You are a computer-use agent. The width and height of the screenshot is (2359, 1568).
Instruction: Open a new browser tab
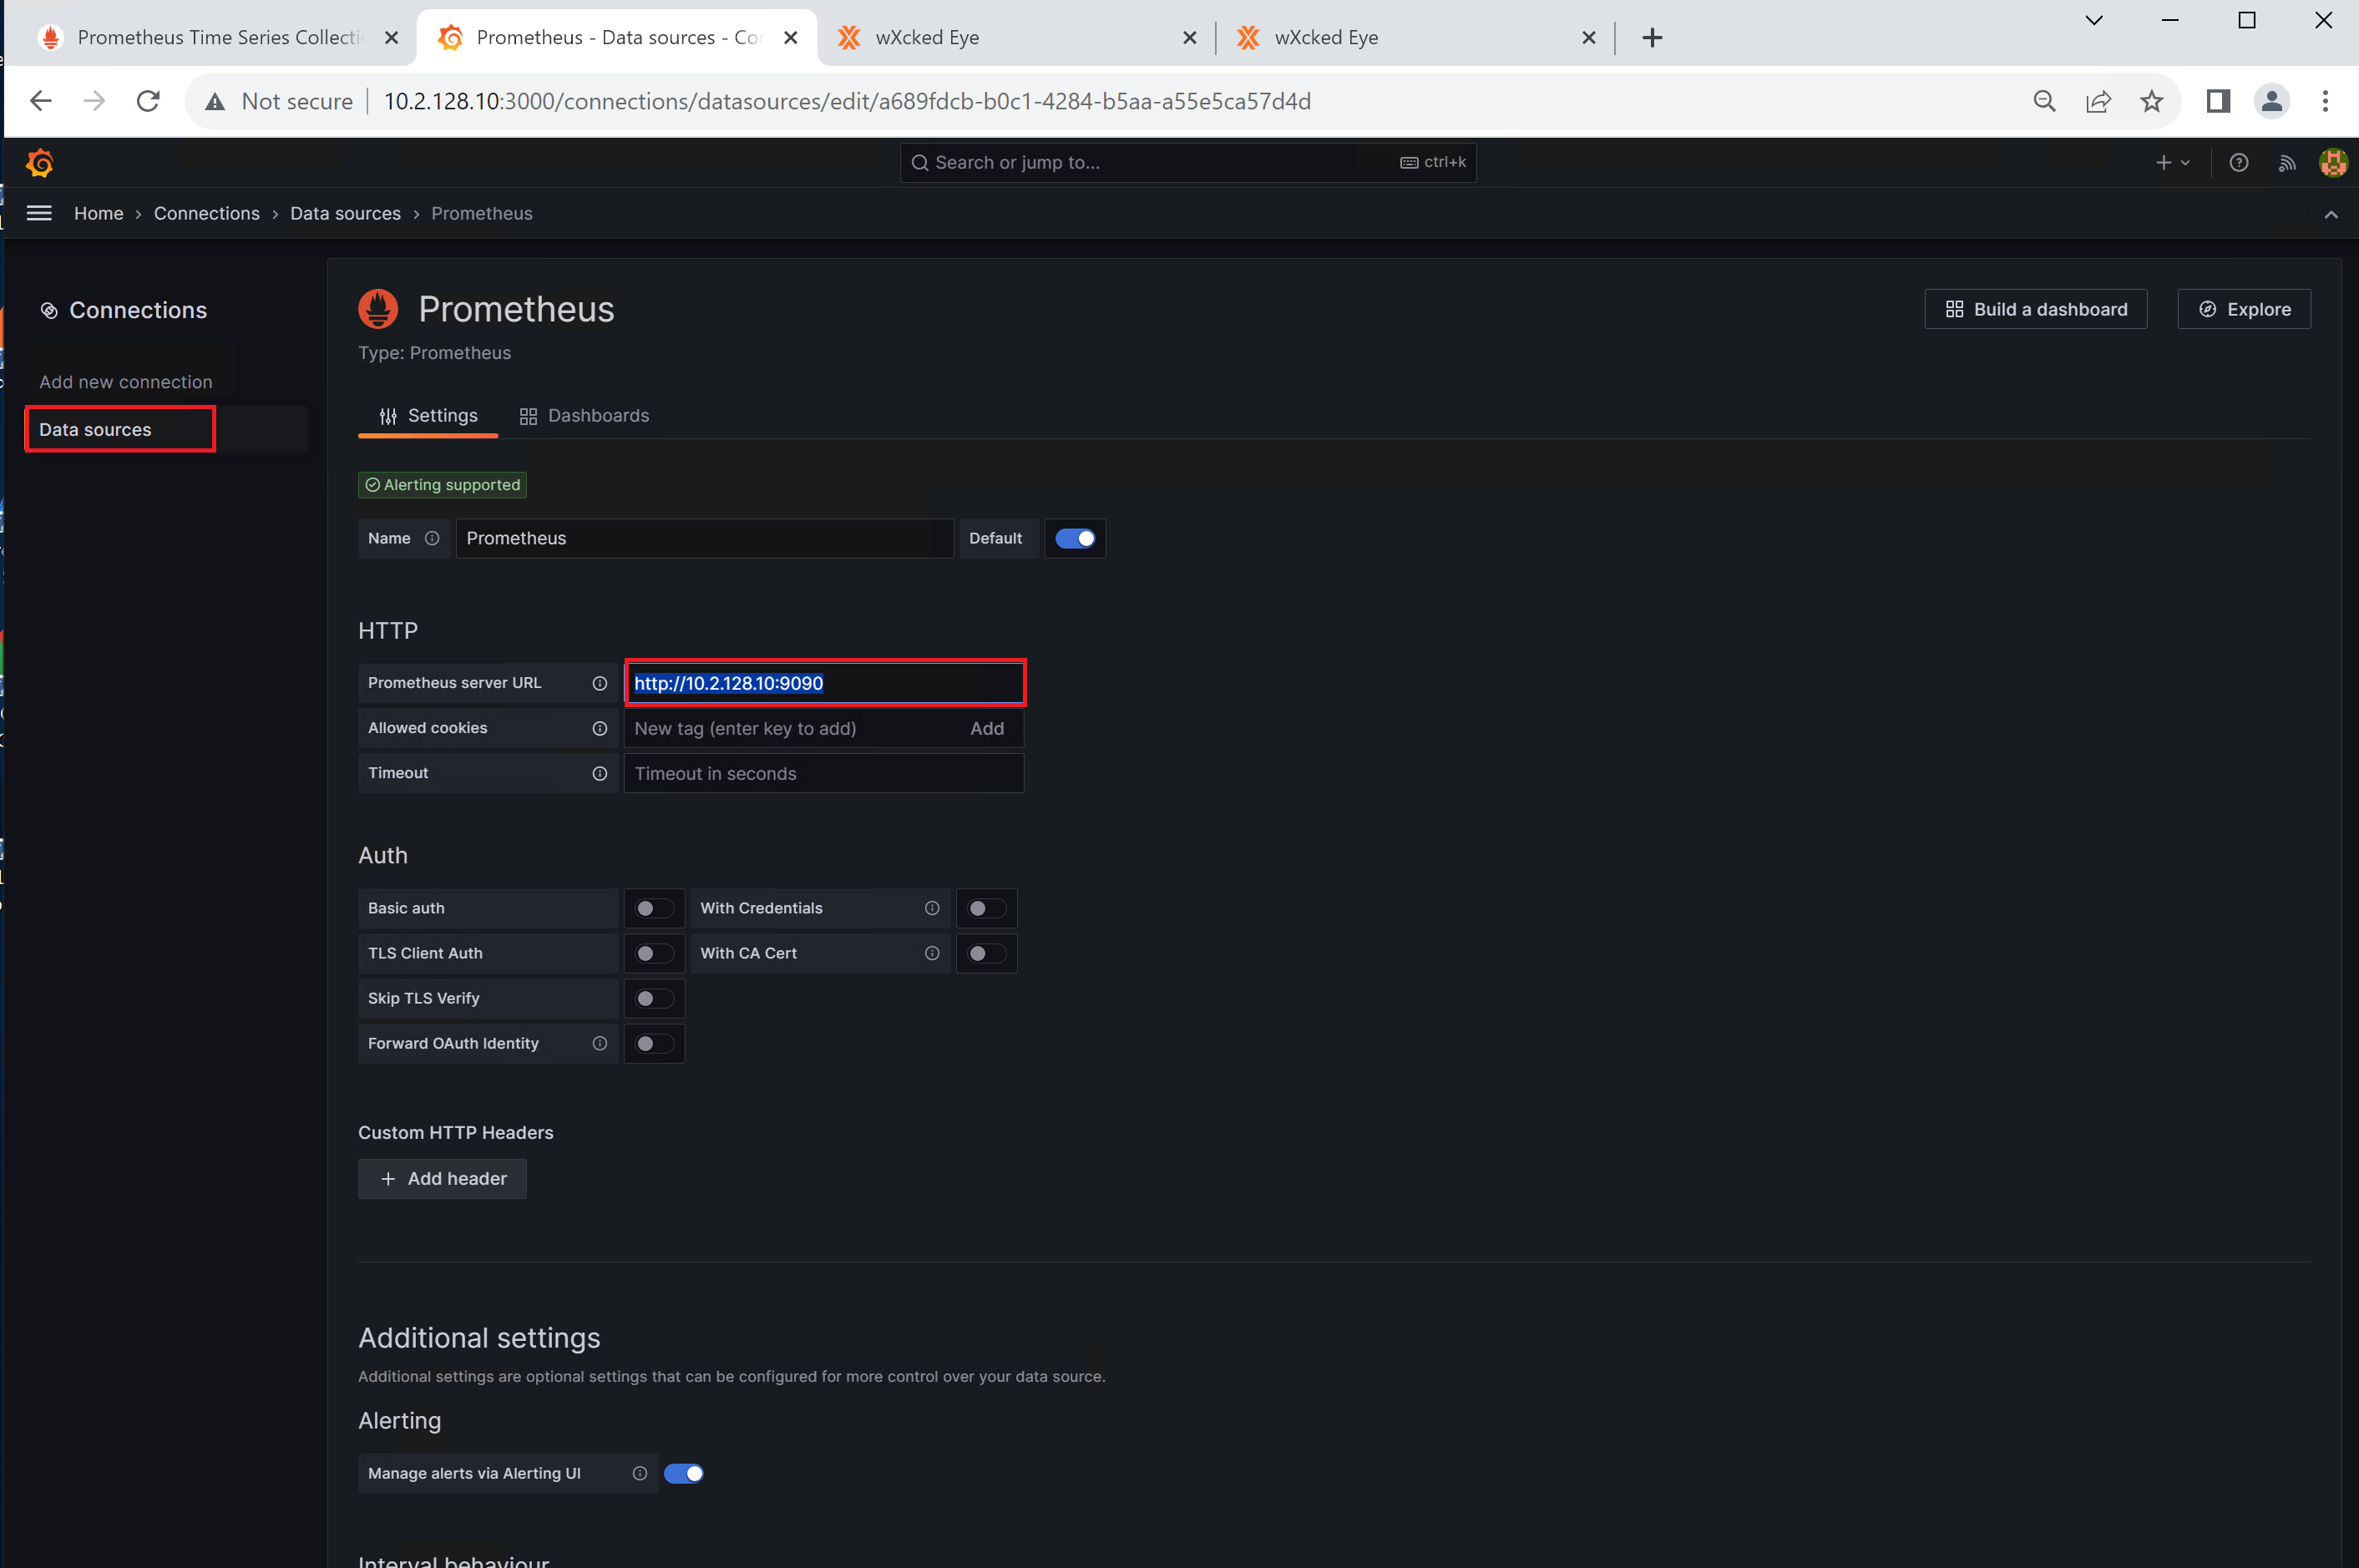coord(1652,38)
